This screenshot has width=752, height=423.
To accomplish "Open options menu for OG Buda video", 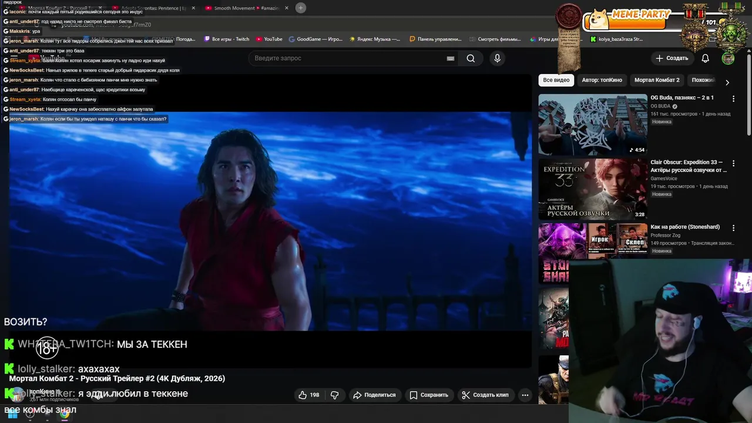I will pos(733,99).
